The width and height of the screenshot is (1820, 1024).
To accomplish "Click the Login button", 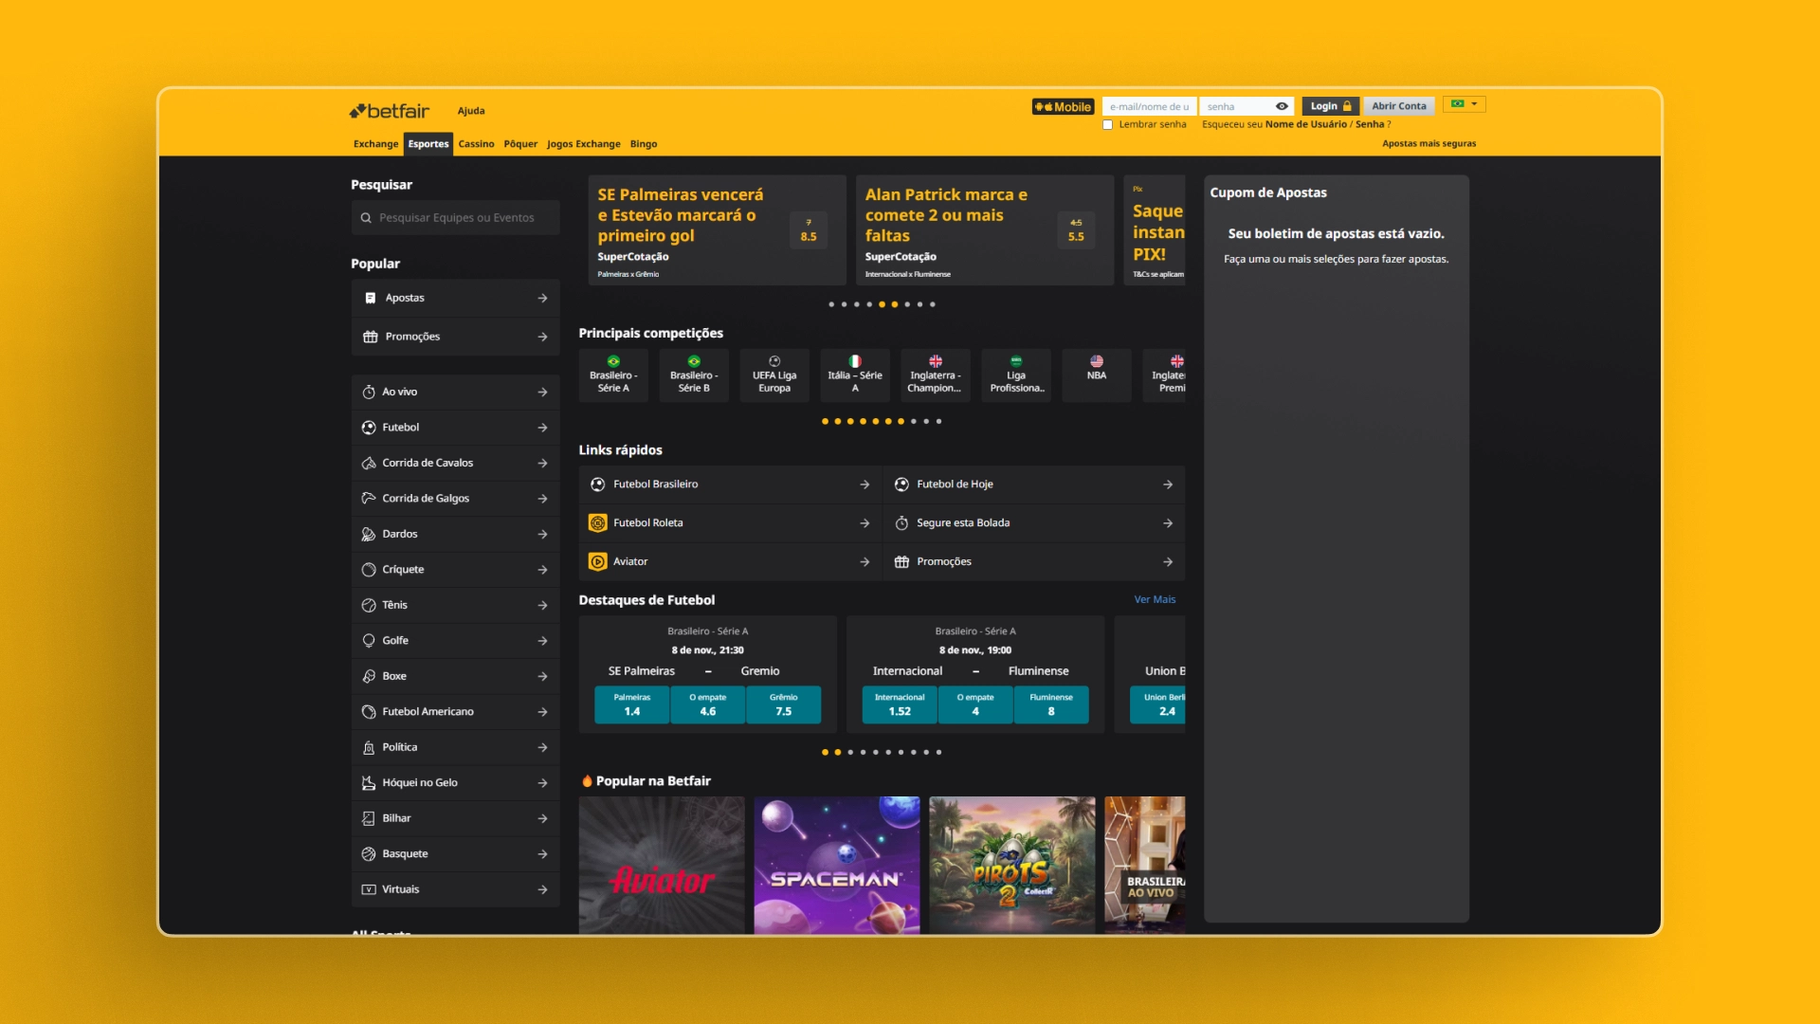I will click(x=1331, y=106).
